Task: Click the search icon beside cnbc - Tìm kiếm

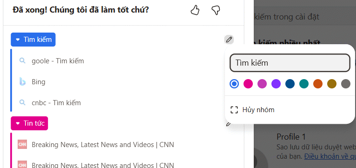Action: pos(22,102)
